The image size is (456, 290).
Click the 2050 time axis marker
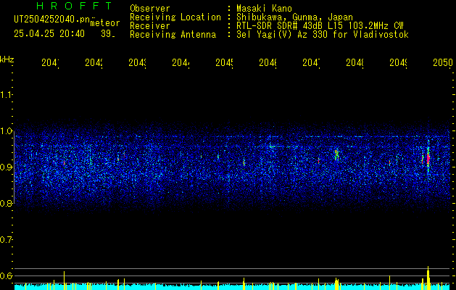(x=443, y=63)
